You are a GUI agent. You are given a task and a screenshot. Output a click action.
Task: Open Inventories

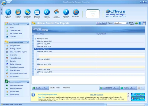[x=13, y=55]
